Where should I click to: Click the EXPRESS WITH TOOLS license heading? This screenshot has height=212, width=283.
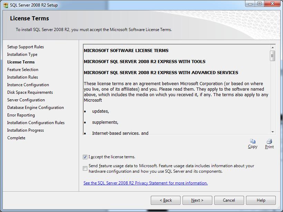145,61
